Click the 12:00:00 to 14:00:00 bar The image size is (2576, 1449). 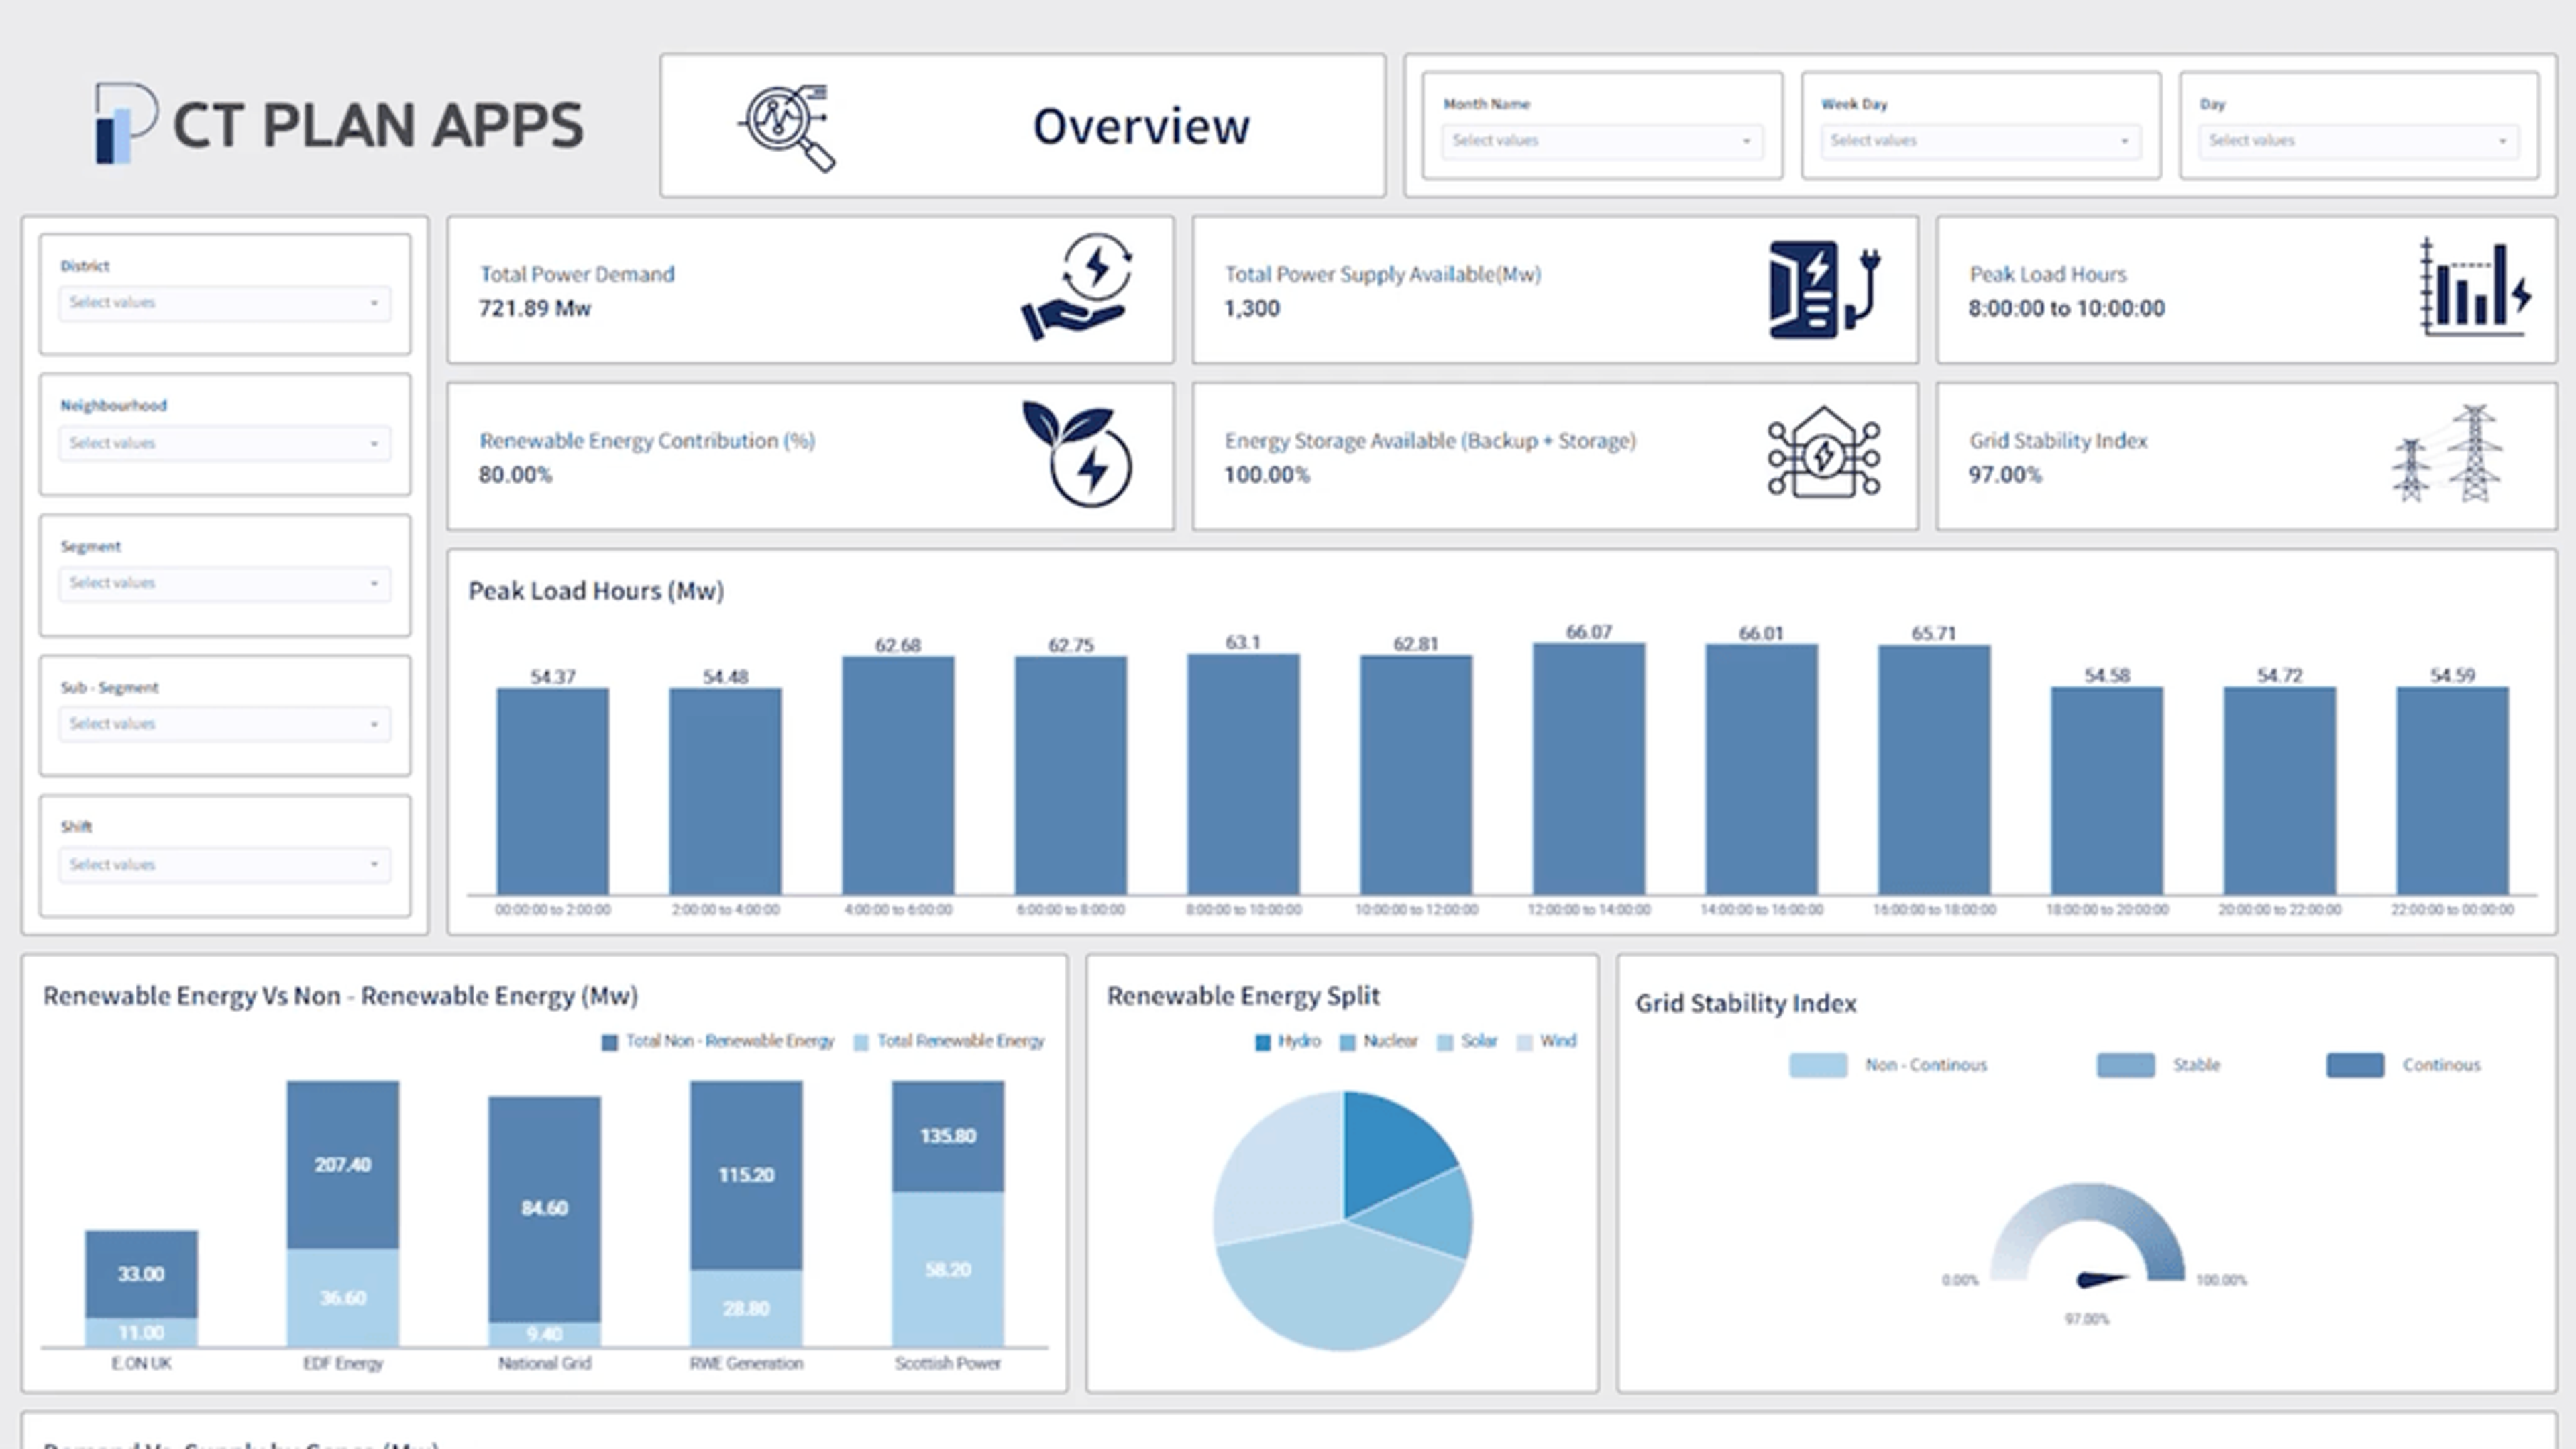coord(1589,769)
